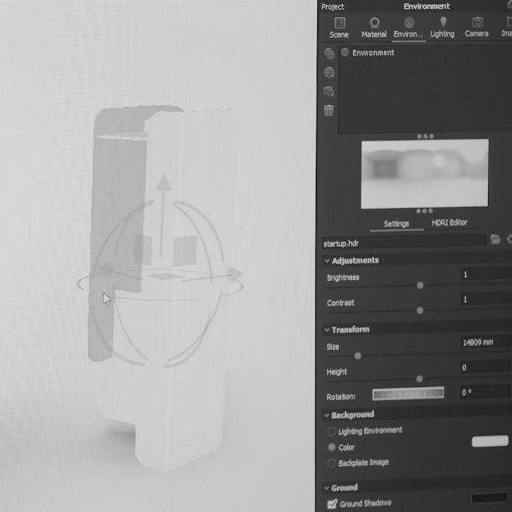Click the ground shadows color swatch

tap(490, 497)
